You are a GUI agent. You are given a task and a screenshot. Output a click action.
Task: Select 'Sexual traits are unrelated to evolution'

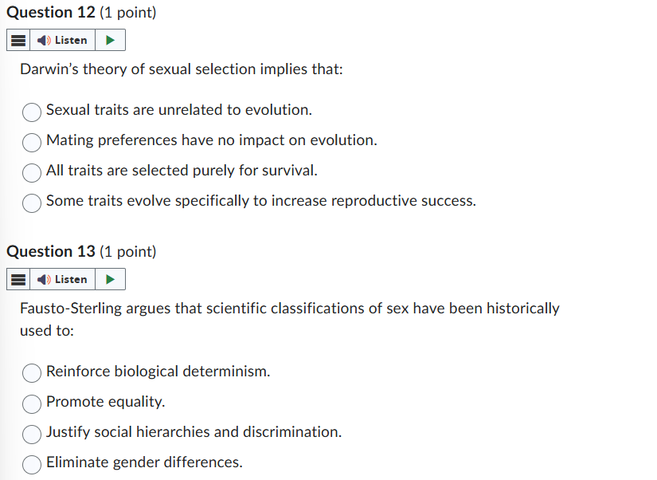pos(31,112)
